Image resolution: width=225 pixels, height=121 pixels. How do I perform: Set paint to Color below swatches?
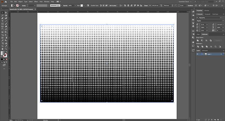(2, 59)
